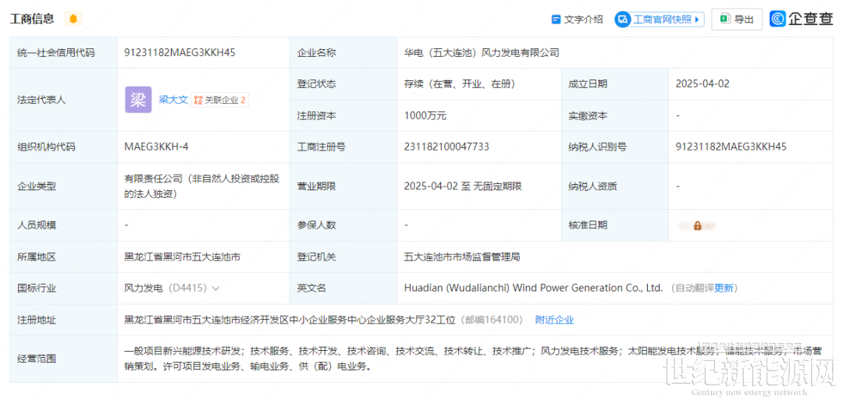Open 关联企业 2 related companies tag
The height and width of the screenshot is (400, 843).
(220, 100)
